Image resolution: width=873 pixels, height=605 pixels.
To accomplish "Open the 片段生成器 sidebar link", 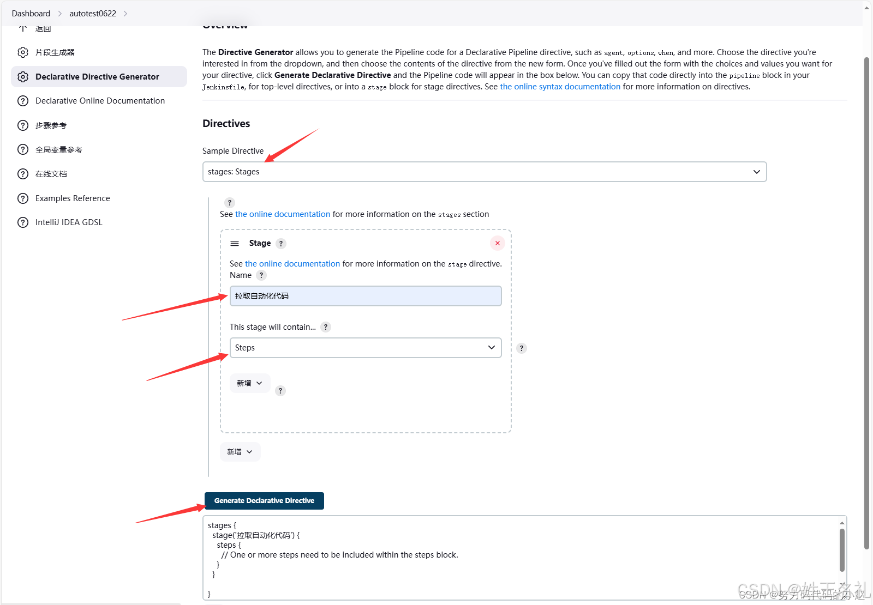I will pyautogui.click(x=55, y=52).
